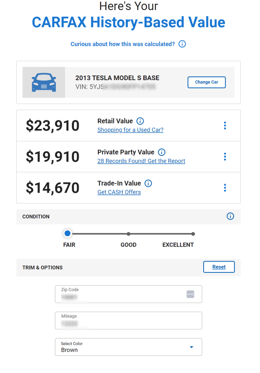Open three-dot menu for Trade-In Value
Image resolution: width=260 pixels, height=373 pixels.
225,188
